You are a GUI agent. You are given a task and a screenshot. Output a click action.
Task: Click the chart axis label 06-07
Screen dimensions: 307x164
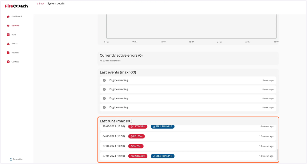click(x=135, y=42)
